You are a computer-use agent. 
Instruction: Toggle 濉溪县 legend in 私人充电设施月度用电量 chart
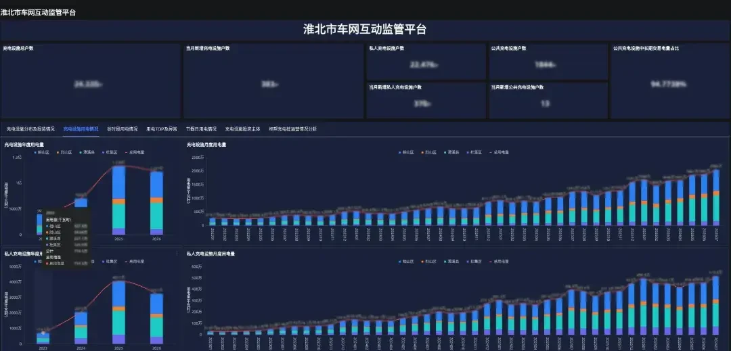point(451,262)
